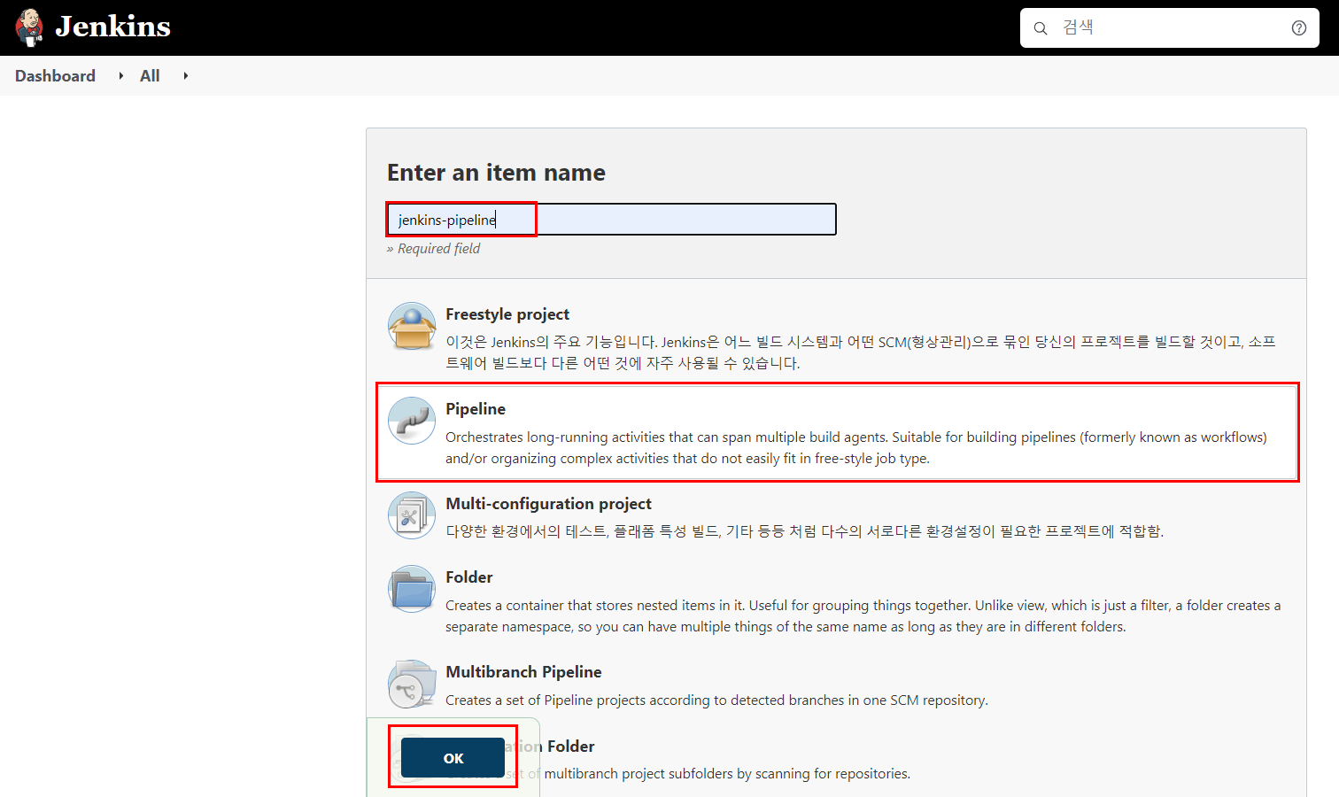This screenshot has height=797, width=1339.
Task: Click the 'Required field' hint text
Action: [x=433, y=249]
